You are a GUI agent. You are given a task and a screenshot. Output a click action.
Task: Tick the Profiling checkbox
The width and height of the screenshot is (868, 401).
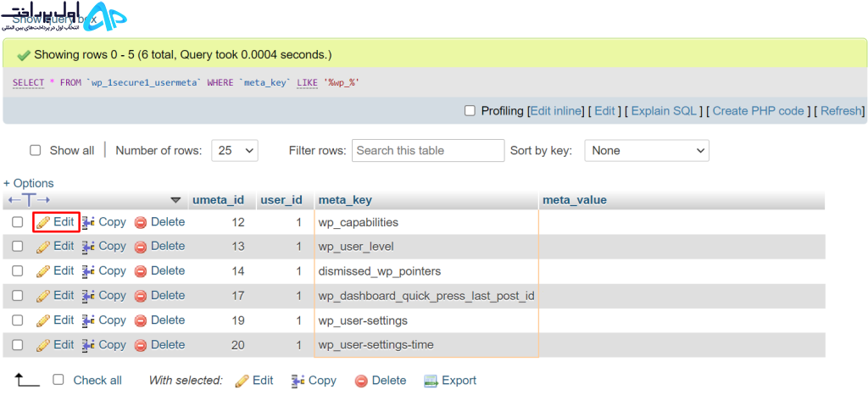[470, 111]
